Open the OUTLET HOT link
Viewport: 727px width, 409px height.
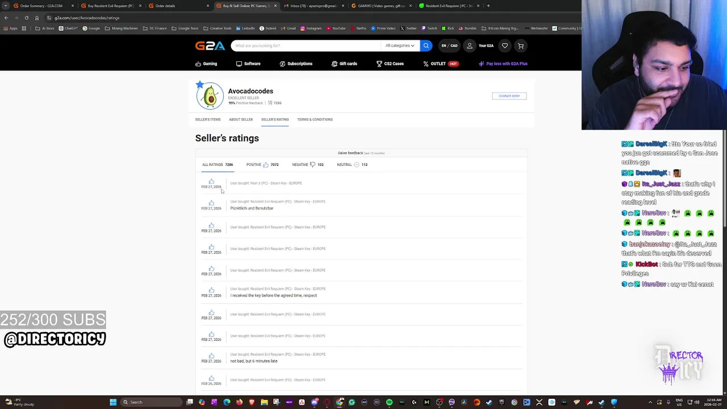(x=440, y=64)
